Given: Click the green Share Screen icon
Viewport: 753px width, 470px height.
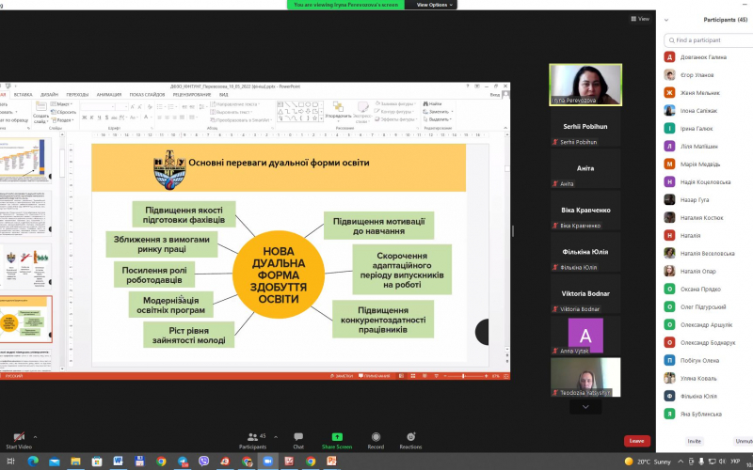Looking at the screenshot, I should point(336,437).
